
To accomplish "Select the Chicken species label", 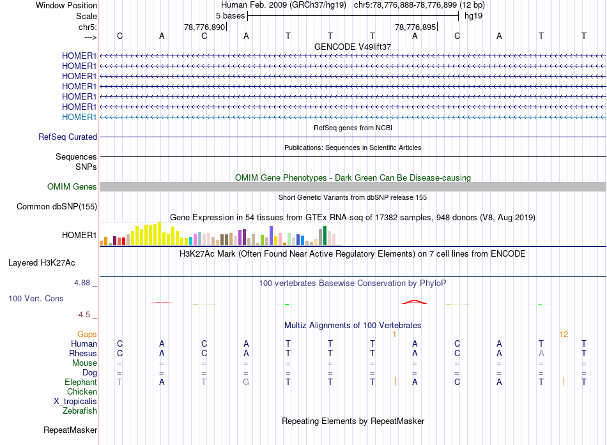I will [82, 392].
